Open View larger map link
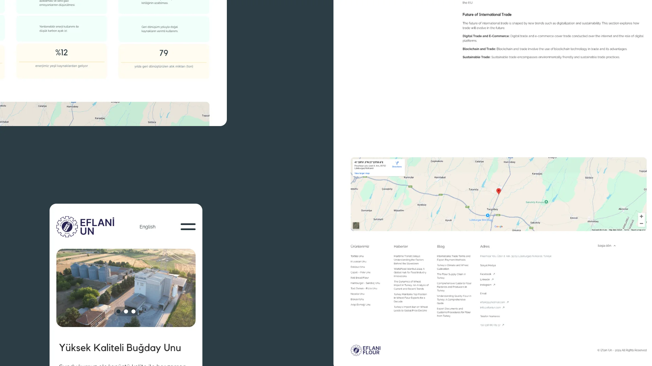 (362, 173)
